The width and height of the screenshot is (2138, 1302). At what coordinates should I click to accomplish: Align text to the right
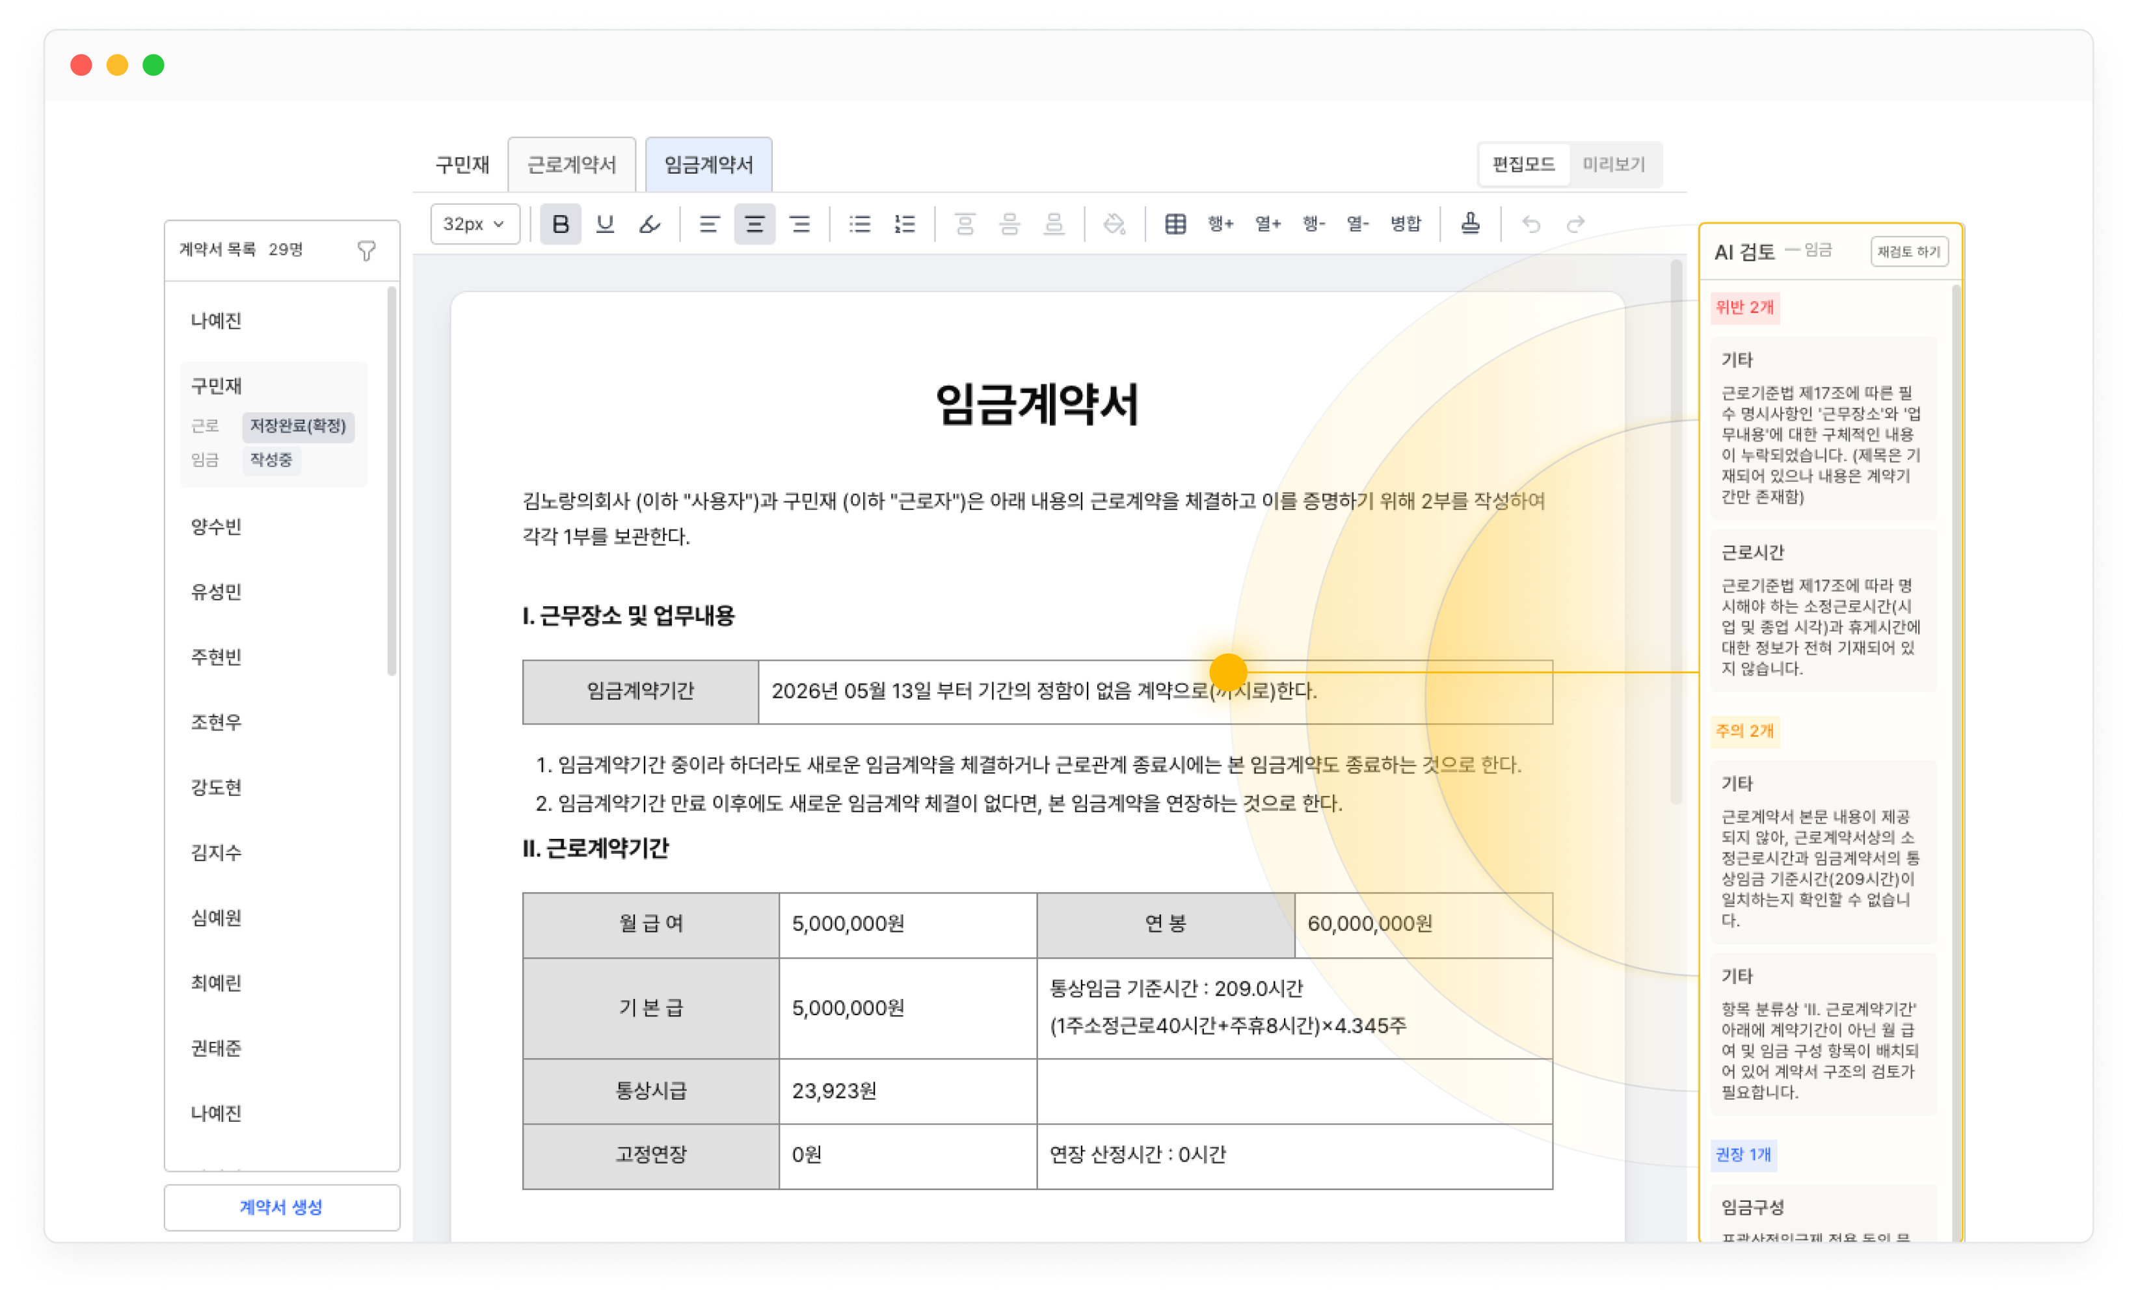tap(799, 224)
